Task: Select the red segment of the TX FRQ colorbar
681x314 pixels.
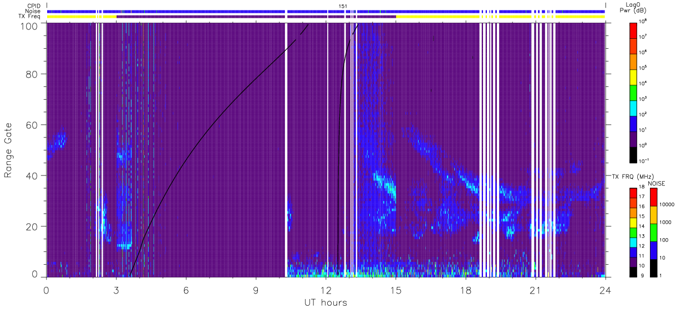Action: (634, 192)
